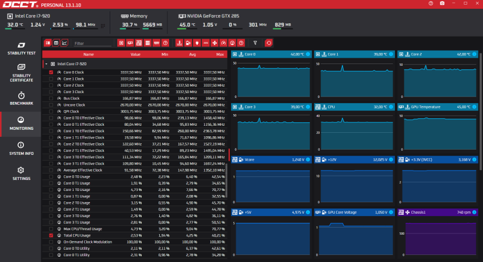Open the CPU details grid icon

(103, 26)
